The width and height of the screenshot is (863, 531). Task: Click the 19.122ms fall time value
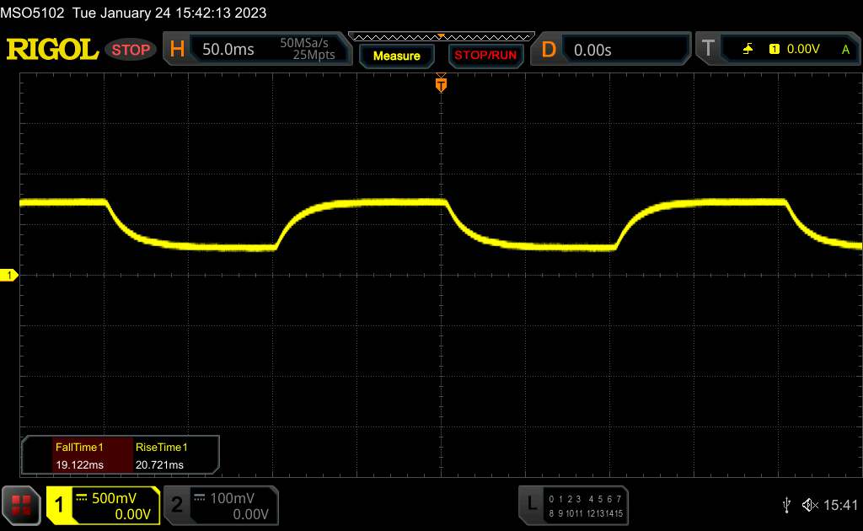tap(79, 464)
